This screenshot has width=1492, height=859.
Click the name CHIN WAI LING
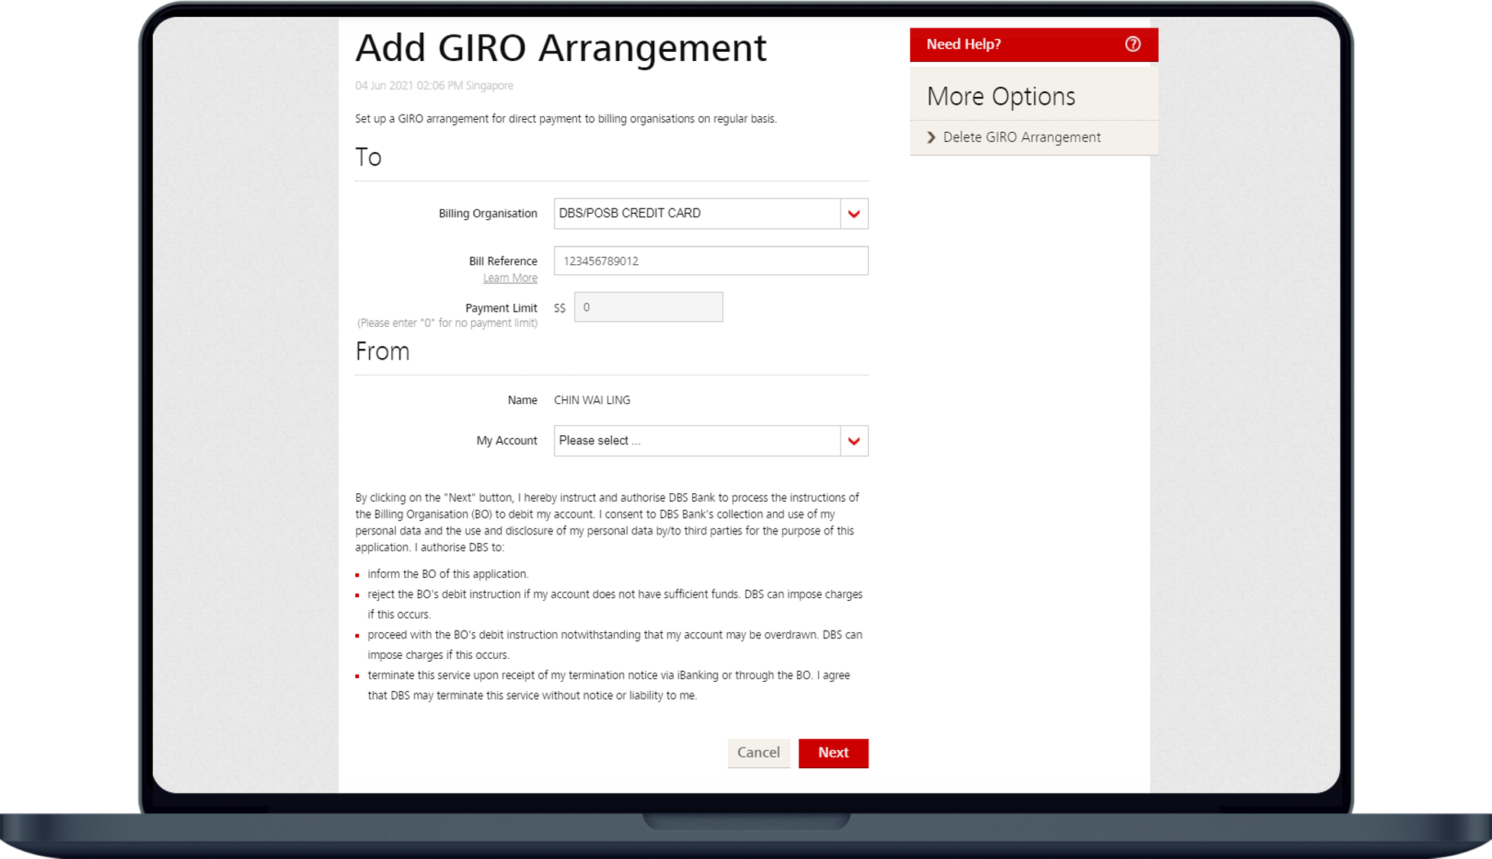coord(591,400)
